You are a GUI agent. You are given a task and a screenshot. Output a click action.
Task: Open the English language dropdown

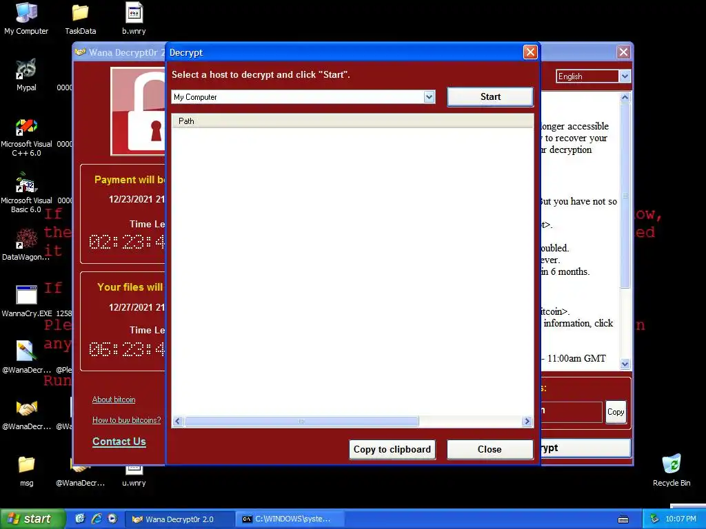pos(625,76)
